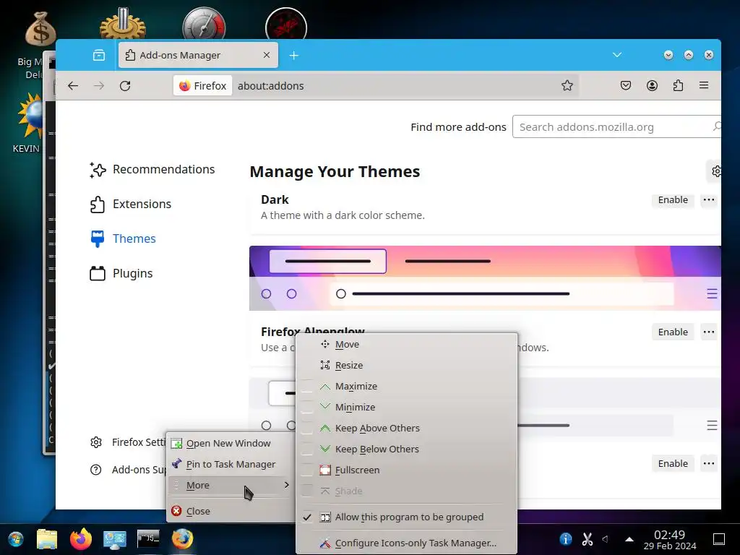Open Plugins in the add-ons sidebar
This screenshot has height=555, width=740.
[121, 274]
